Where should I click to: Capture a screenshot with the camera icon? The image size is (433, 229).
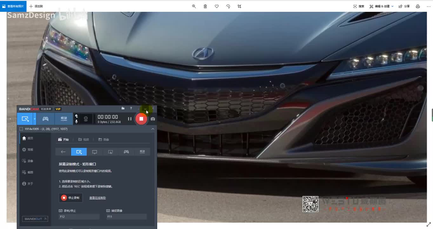tap(153, 119)
